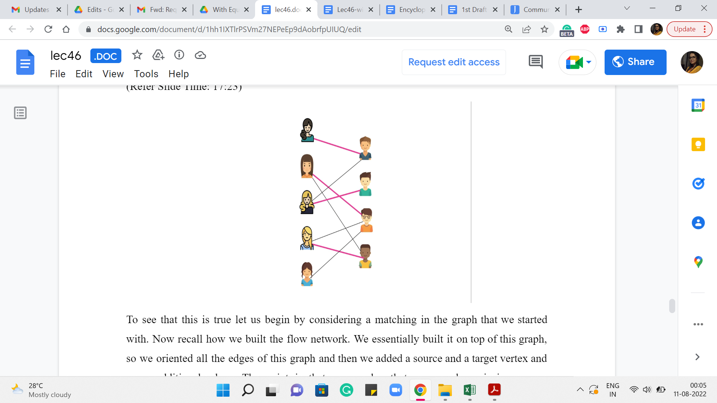The height and width of the screenshot is (403, 717).
Task: Open the comment history icon
Action: [536, 62]
